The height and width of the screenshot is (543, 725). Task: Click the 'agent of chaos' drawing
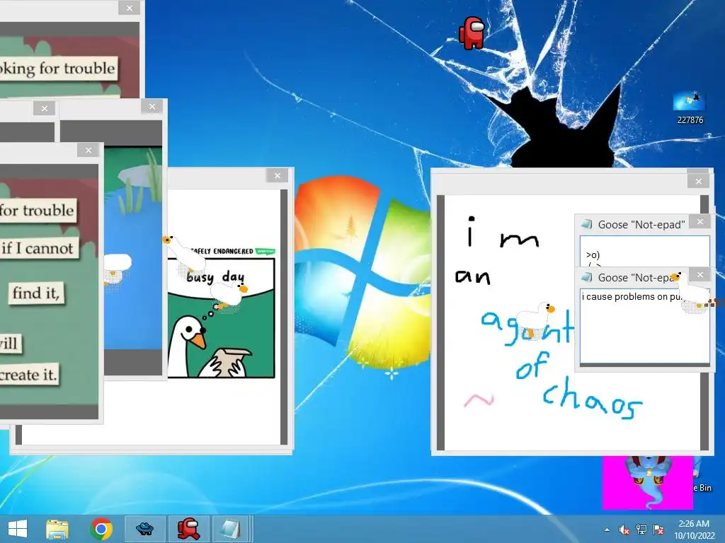pos(571,323)
